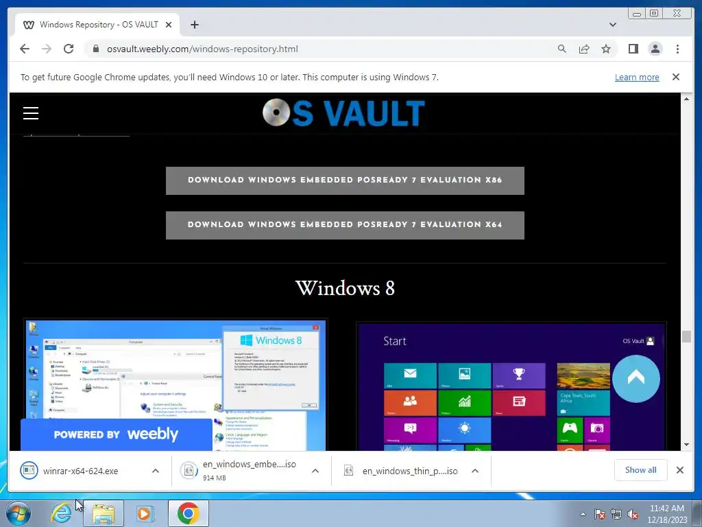Click the Powered by Weebly banner

click(117, 434)
